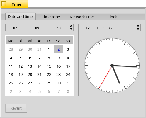Select the minutes field 15 in time
Screen dimensions: 146x118
click(98, 28)
